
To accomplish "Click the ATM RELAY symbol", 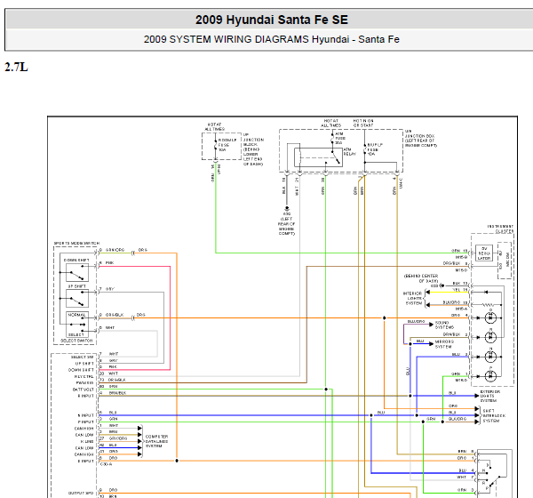I will click(x=318, y=157).
